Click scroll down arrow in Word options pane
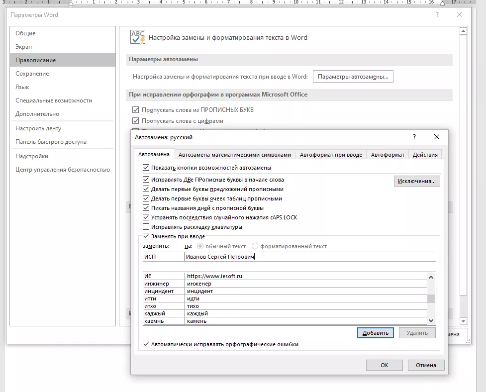The width and height of the screenshot is (486, 392). coord(463,321)
